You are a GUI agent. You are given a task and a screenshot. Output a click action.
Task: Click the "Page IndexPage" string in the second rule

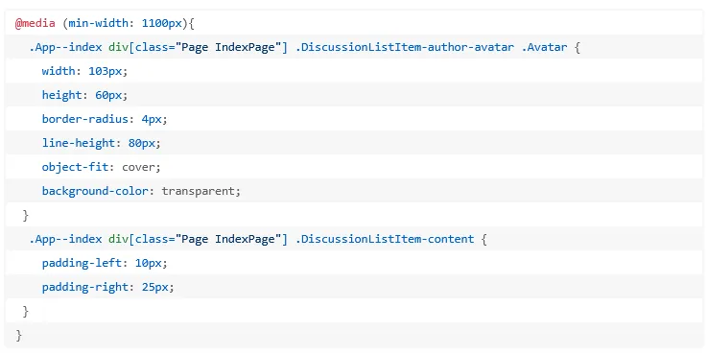(228, 239)
